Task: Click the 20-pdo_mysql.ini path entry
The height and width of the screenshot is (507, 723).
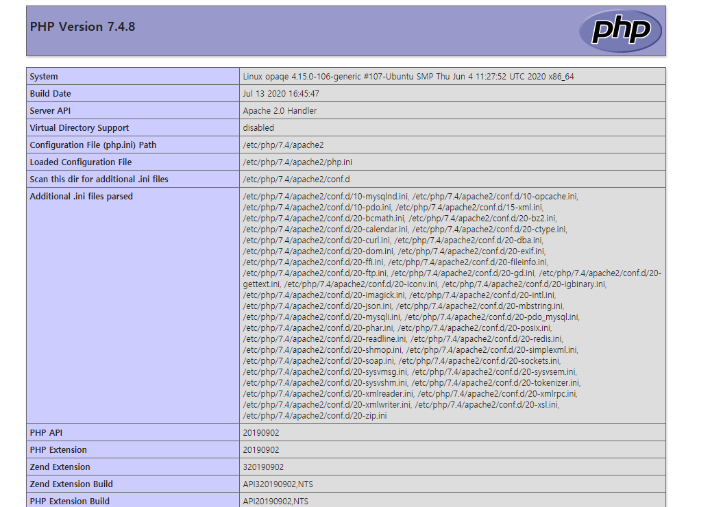Action: 491,317
